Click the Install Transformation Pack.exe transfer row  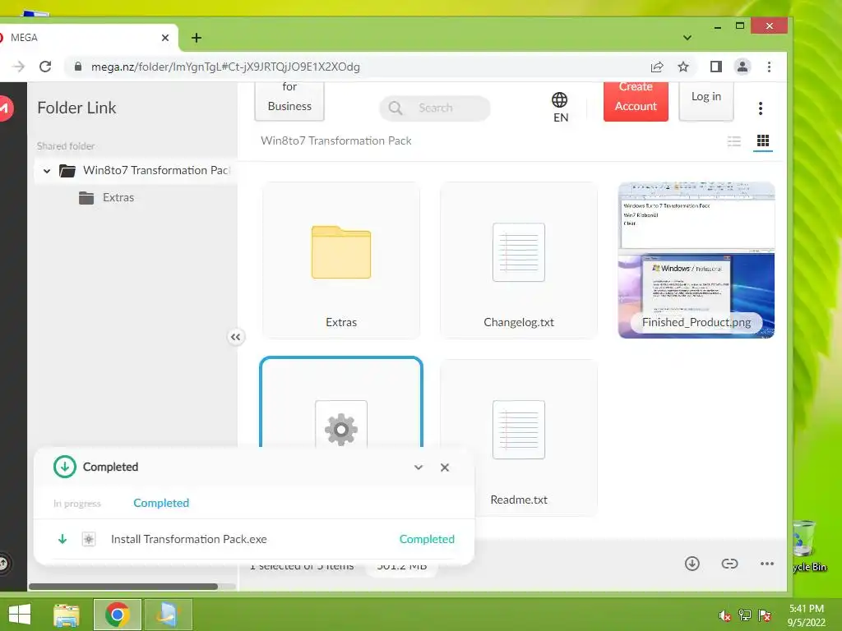tap(254, 539)
